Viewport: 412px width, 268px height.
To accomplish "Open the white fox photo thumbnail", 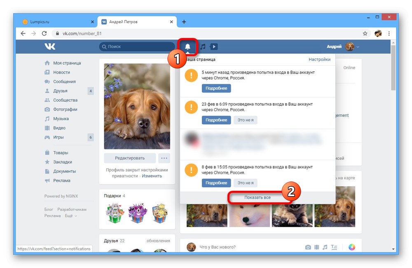I will pos(250,215).
